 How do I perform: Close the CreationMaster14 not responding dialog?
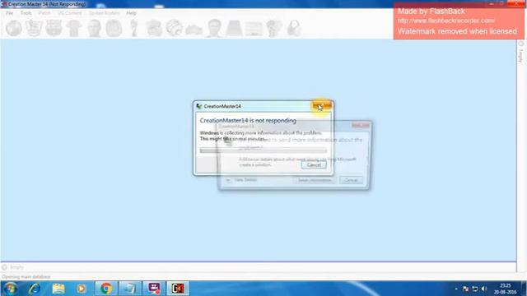[x=322, y=106]
